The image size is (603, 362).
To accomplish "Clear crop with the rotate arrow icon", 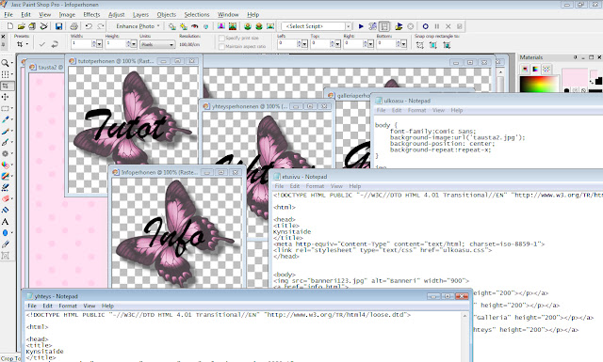I will pos(55,44).
